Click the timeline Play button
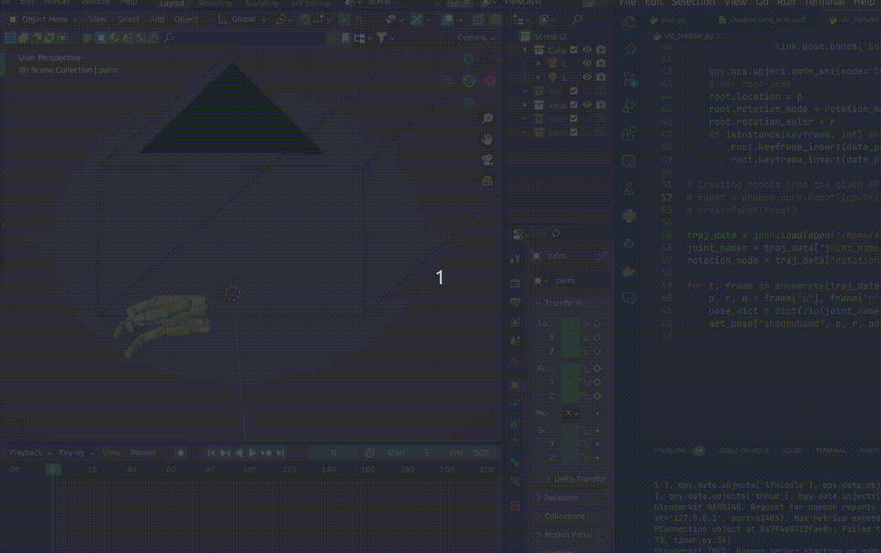 (x=253, y=453)
